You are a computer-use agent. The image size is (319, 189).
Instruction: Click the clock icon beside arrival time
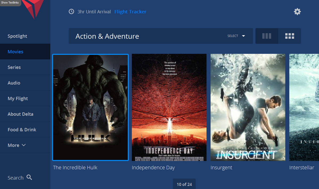[71, 12]
